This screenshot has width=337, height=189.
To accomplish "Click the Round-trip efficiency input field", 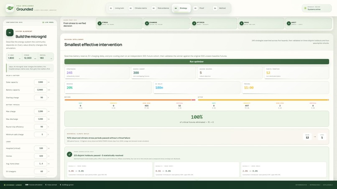I will pyautogui.click(x=41, y=127).
